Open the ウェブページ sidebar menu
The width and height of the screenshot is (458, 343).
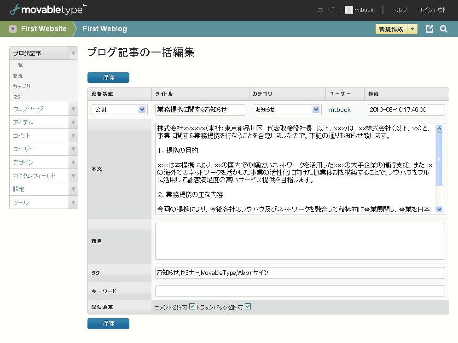point(39,109)
